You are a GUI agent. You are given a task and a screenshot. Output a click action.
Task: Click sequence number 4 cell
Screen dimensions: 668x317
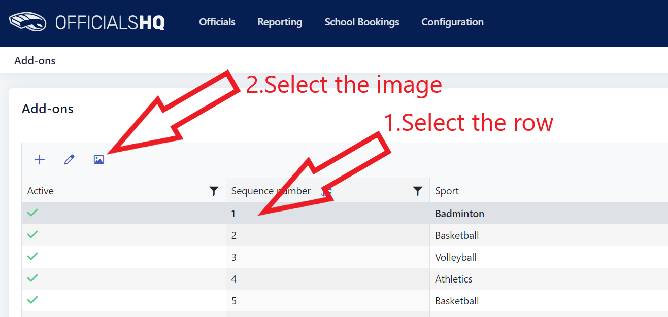click(x=328, y=279)
